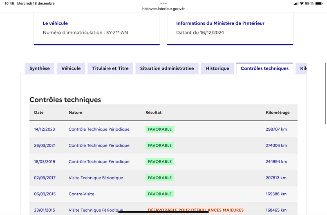The image size is (327, 215).
Task: Click the 274006 km value
Action: click(276, 145)
